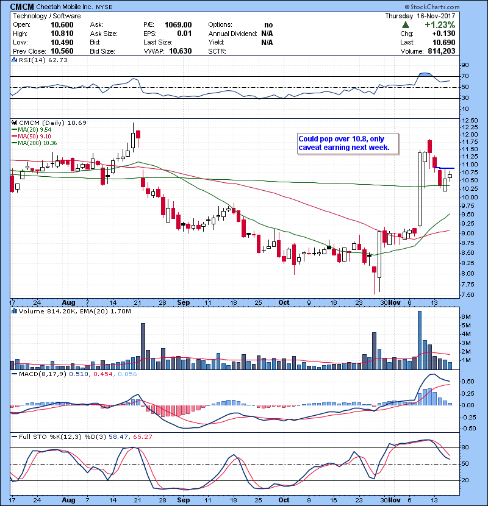This screenshot has height=506, width=488.
Task: Click the stochastic 80 scale label
Action: point(465,447)
